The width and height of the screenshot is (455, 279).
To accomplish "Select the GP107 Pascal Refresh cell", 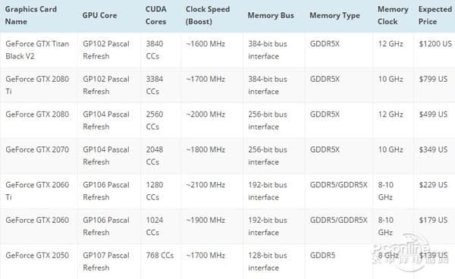I will [106, 262].
